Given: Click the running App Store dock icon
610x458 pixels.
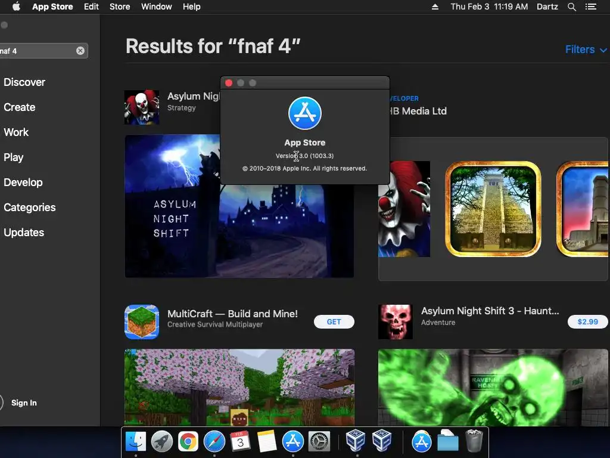Looking at the screenshot, I should (x=293, y=442).
